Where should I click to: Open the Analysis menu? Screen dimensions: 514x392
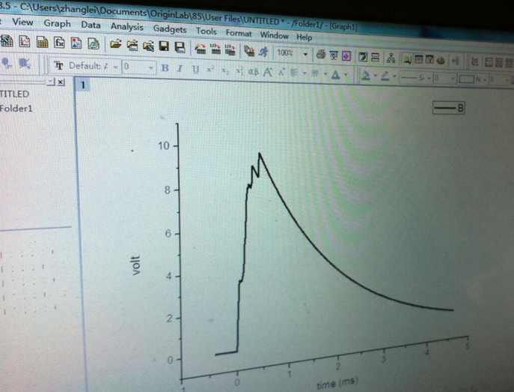tap(126, 26)
